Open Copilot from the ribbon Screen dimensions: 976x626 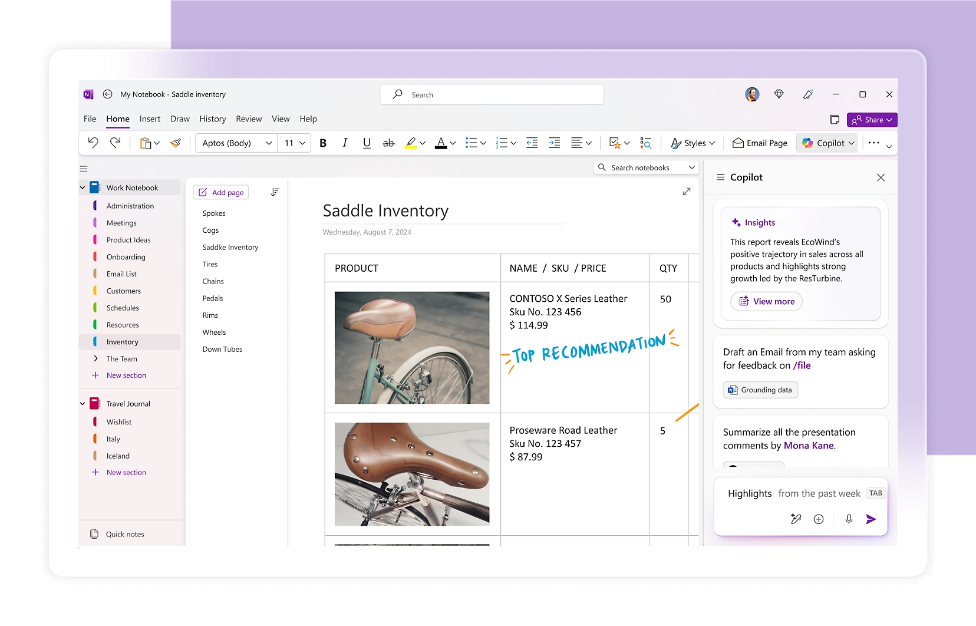[x=827, y=143]
